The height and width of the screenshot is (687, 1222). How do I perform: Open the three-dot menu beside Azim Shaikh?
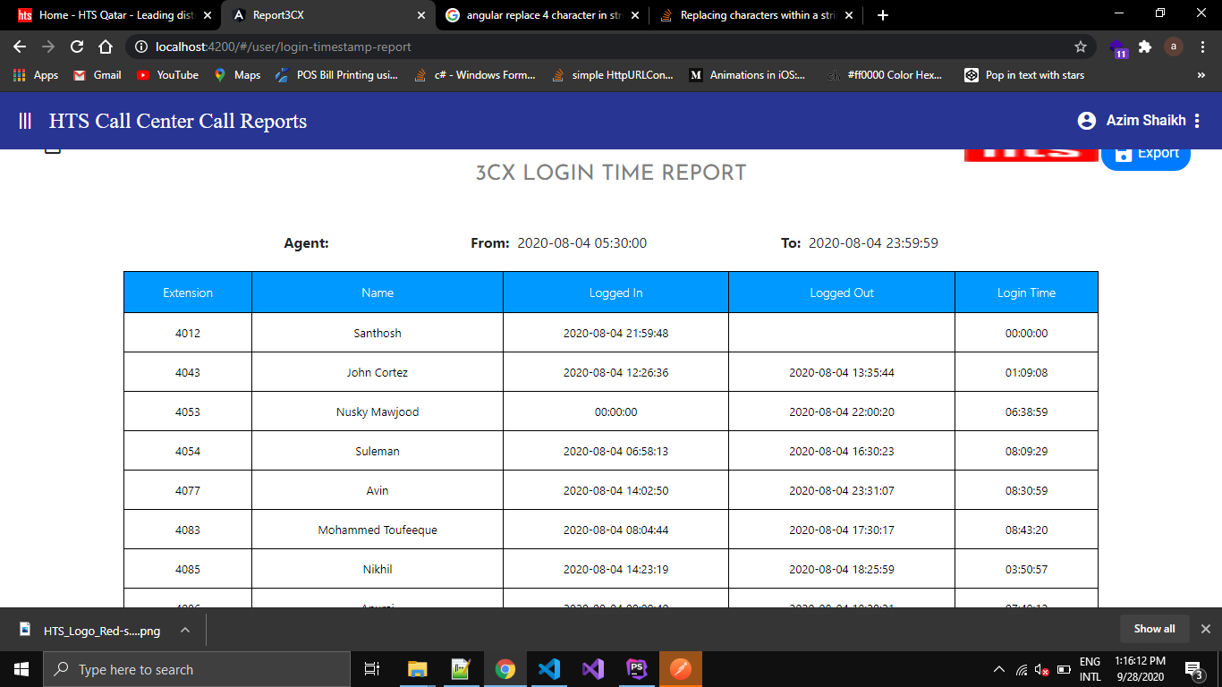click(x=1198, y=121)
